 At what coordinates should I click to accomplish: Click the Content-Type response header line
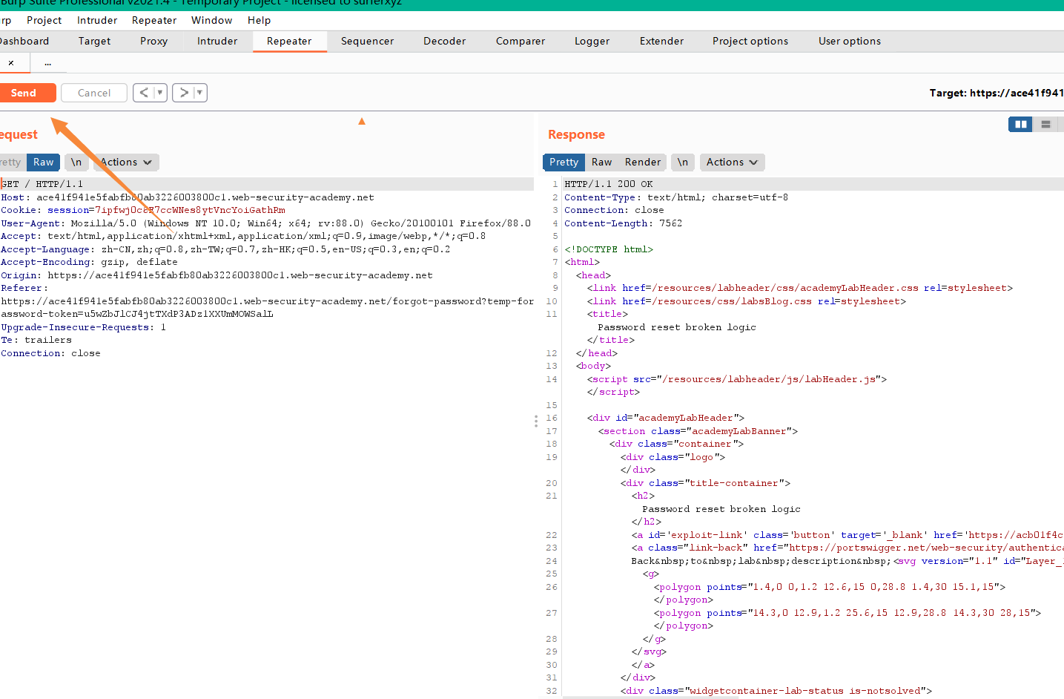click(676, 197)
